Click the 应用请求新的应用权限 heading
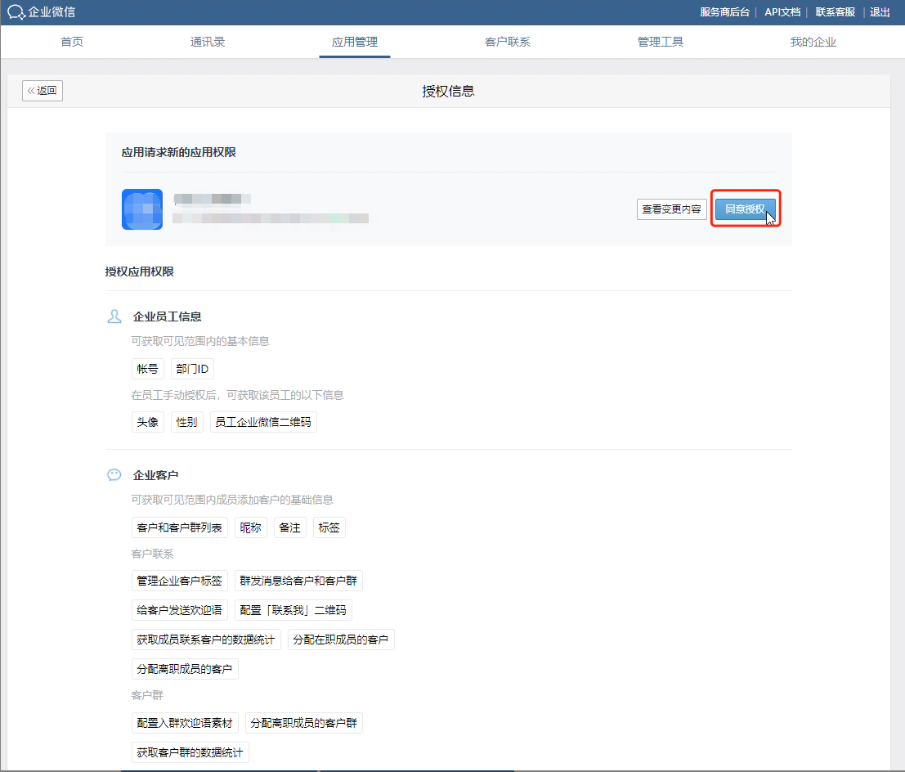Image resolution: width=905 pixels, height=772 pixels. [178, 152]
